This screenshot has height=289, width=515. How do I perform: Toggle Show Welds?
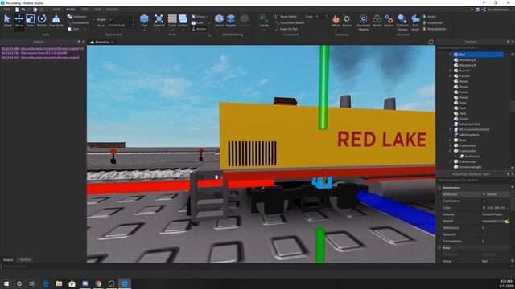[x=286, y=16]
